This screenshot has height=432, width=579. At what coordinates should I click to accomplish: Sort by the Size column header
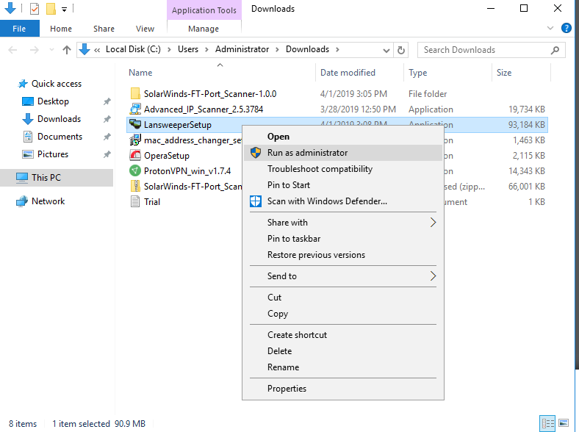(x=503, y=73)
